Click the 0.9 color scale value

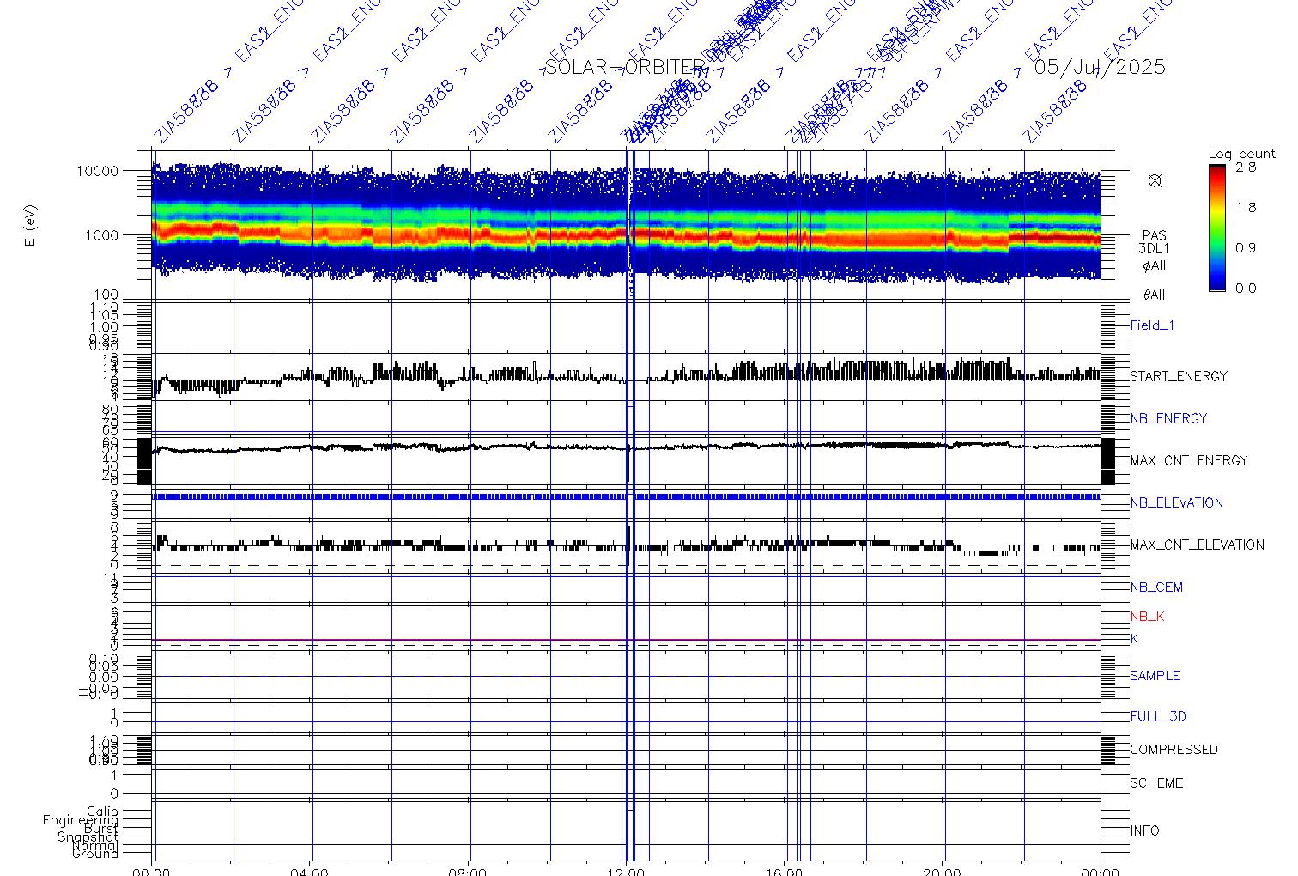click(x=1246, y=247)
